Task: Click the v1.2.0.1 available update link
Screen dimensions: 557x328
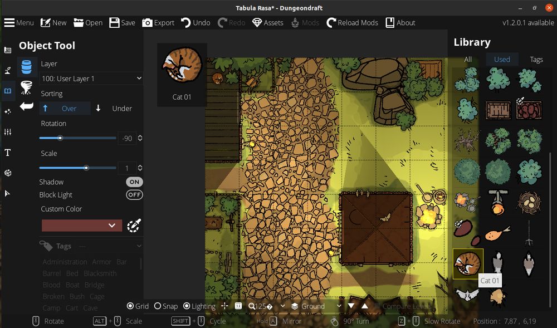Action: coord(528,23)
